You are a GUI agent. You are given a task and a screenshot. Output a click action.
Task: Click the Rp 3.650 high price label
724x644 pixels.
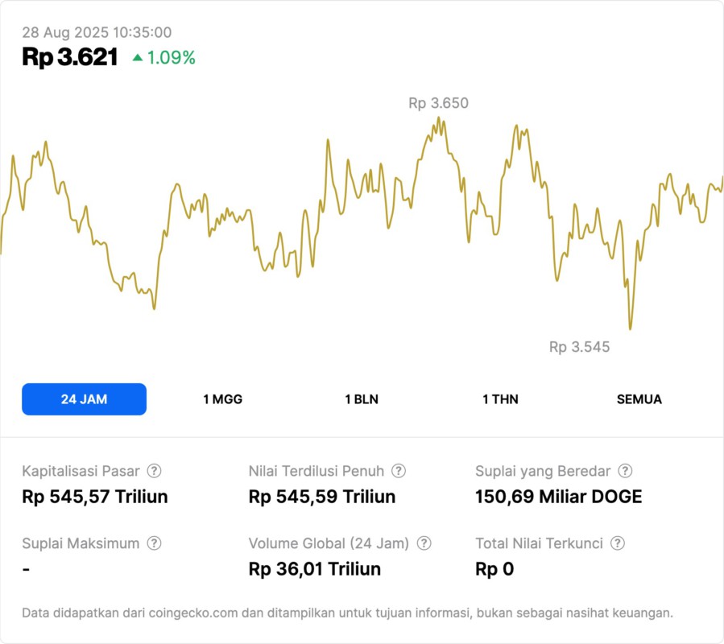[x=438, y=103]
